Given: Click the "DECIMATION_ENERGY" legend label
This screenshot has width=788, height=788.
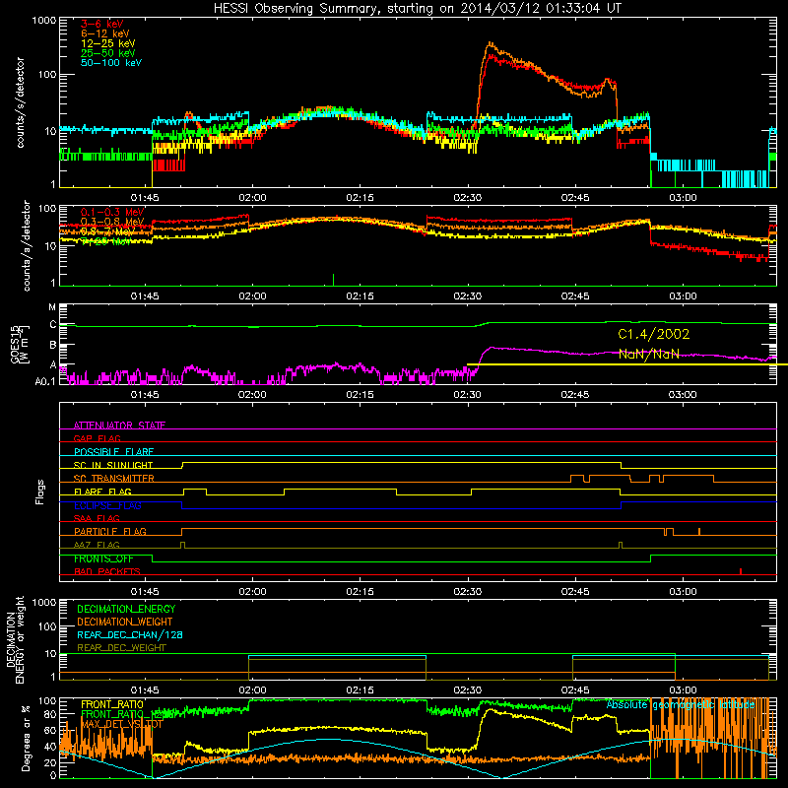Looking at the screenshot, I should pyautogui.click(x=126, y=609).
